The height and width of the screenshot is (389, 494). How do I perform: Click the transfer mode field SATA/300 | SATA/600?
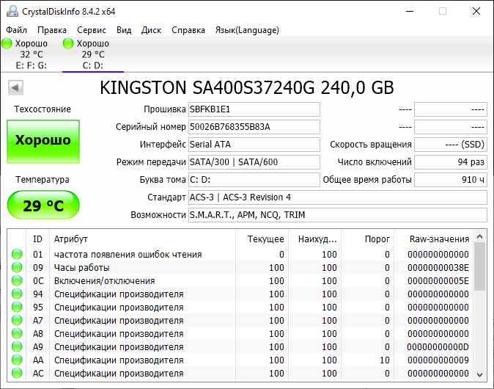click(254, 162)
